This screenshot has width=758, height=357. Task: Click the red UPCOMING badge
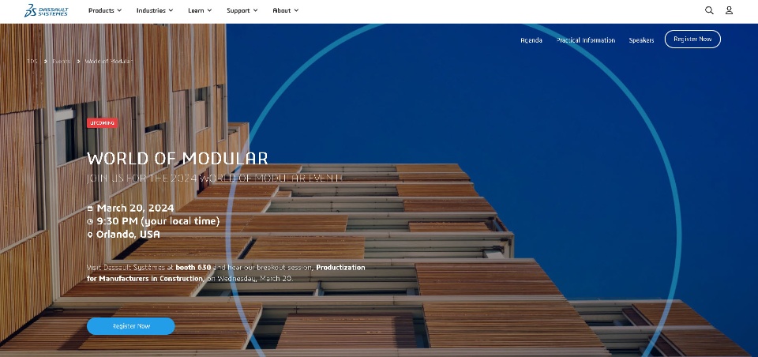pos(102,123)
